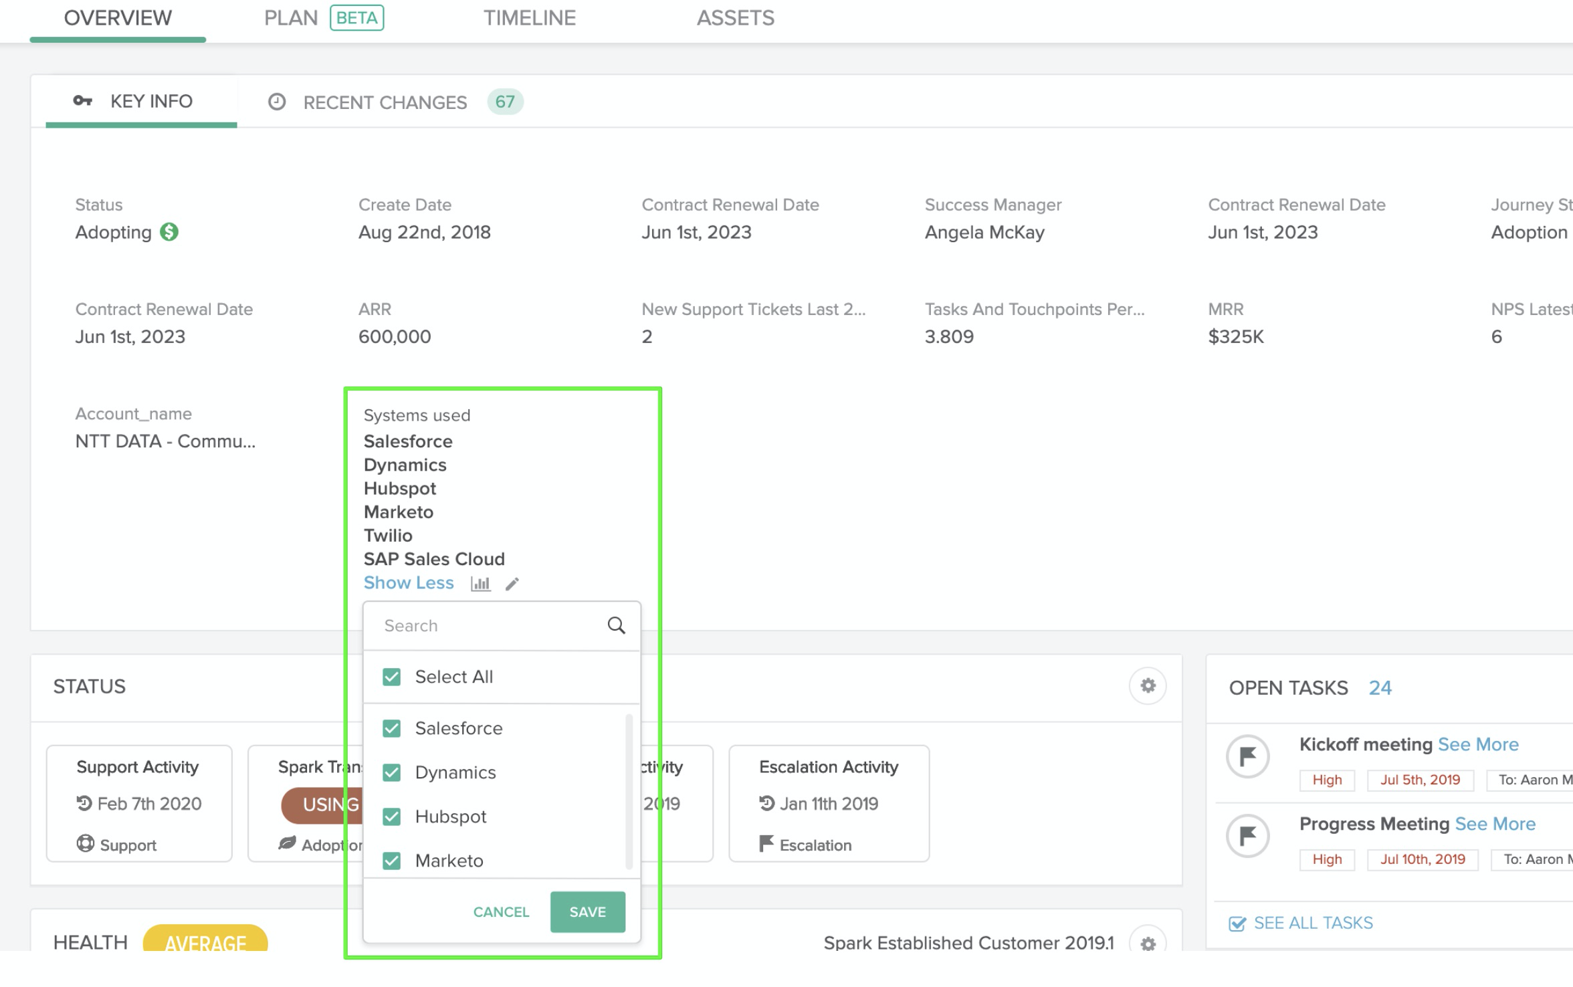The width and height of the screenshot is (1573, 987).
Task: Click the Create Date value Aug 22nd, 2018
Action: [x=425, y=232]
